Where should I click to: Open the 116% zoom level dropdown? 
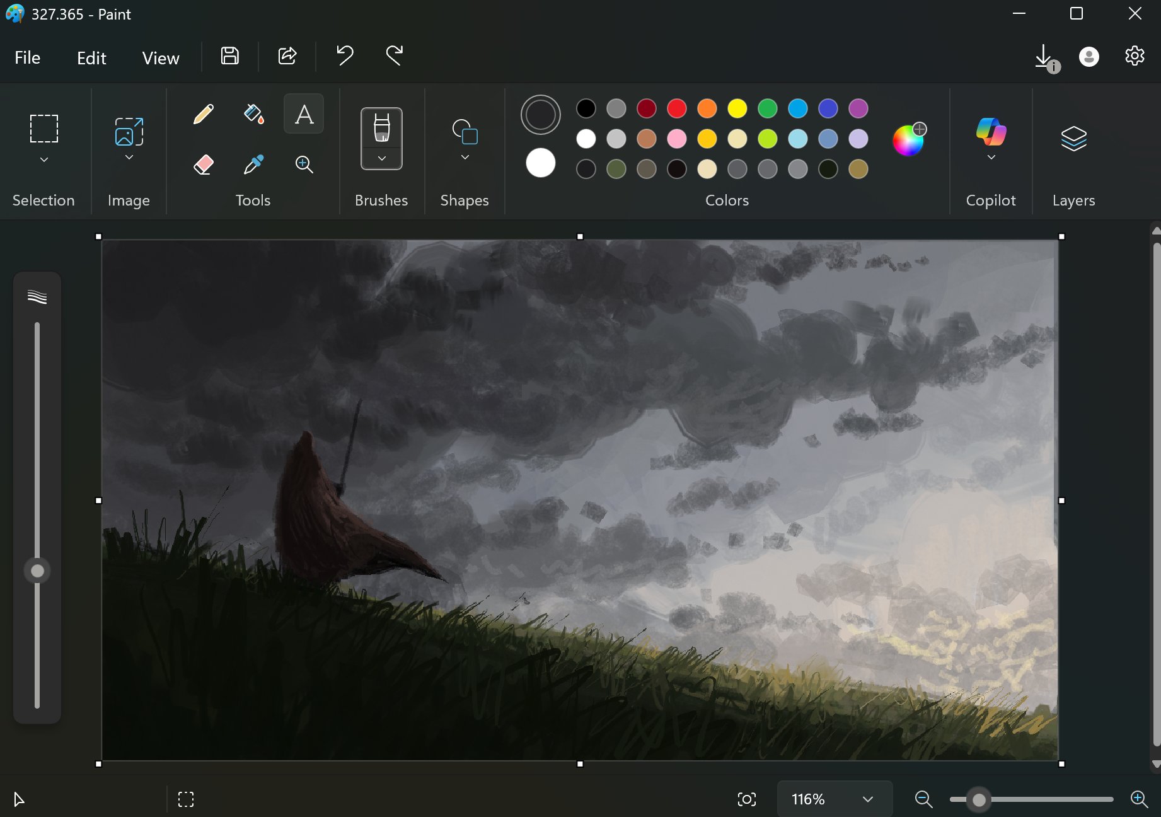tap(835, 799)
